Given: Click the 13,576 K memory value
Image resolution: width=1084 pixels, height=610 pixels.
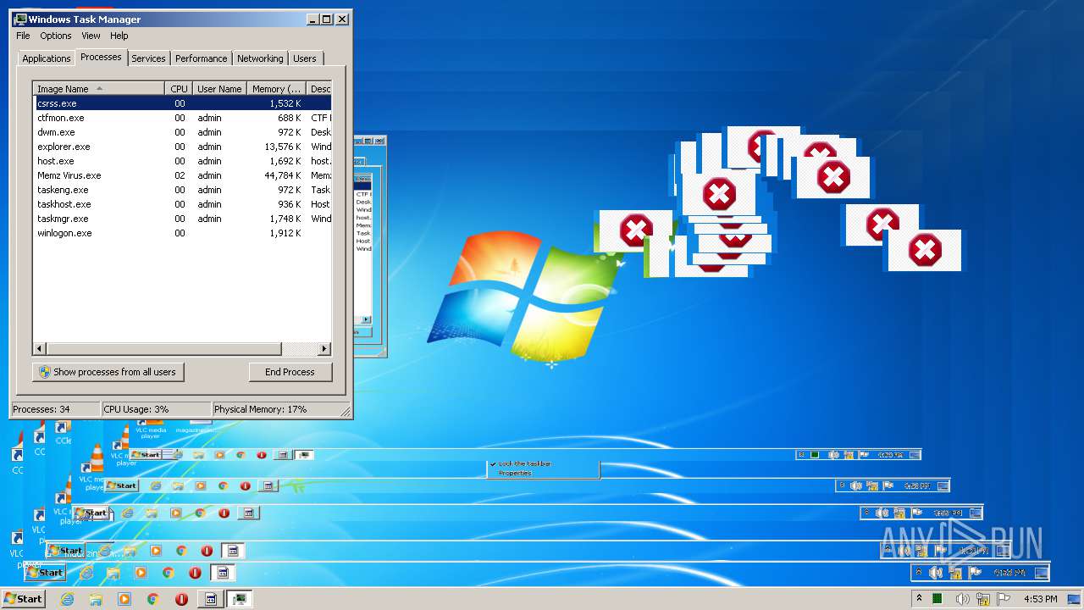Looking at the screenshot, I should coord(282,147).
